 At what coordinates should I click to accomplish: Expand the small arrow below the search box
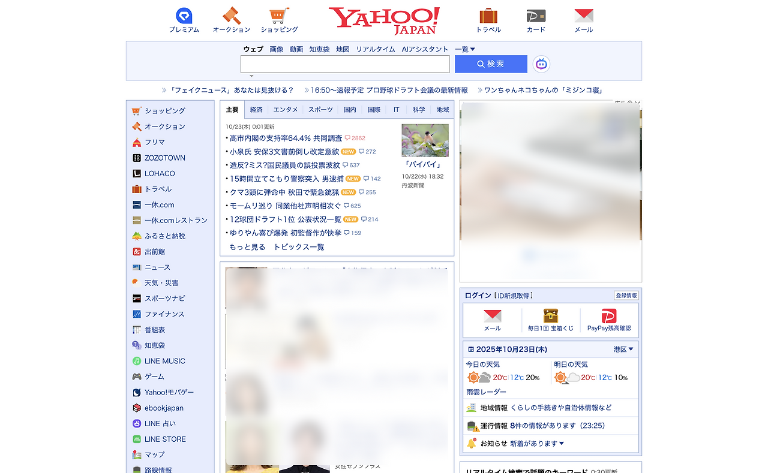pos(251,76)
